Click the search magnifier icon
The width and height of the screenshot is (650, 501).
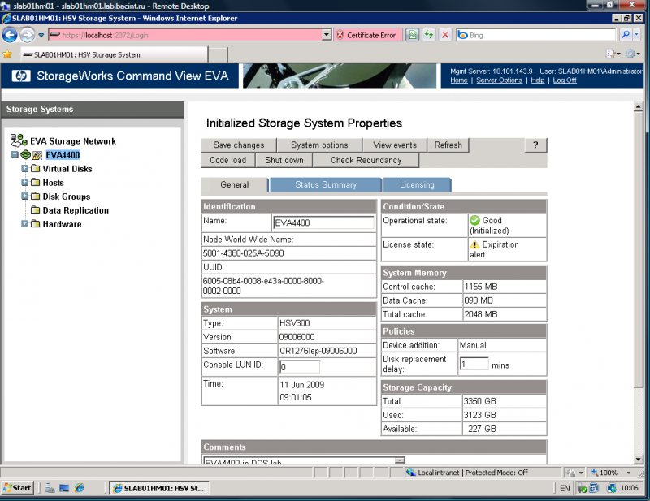(626, 35)
